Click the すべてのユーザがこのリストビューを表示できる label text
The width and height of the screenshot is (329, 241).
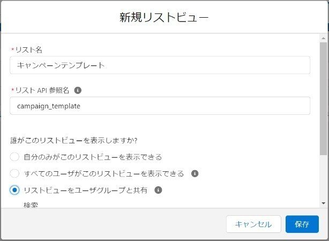coord(104,174)
